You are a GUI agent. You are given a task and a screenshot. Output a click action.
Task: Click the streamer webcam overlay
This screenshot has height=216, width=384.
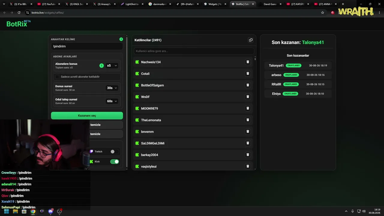[x=45, y=145]
